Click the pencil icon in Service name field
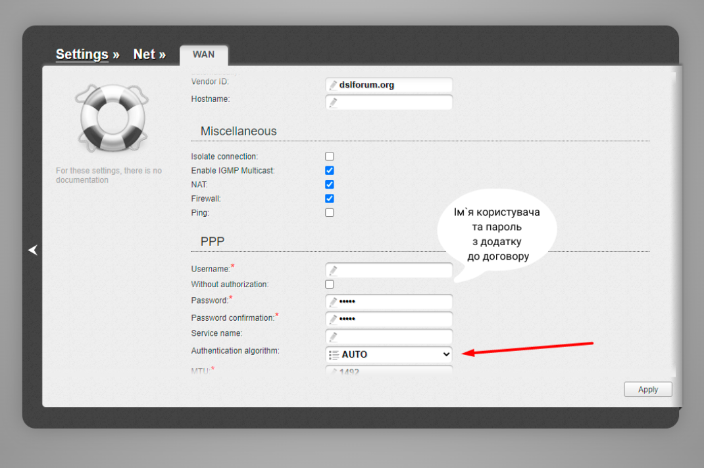The height and width of the screenshot is (468, 704). tap(334, 336)
